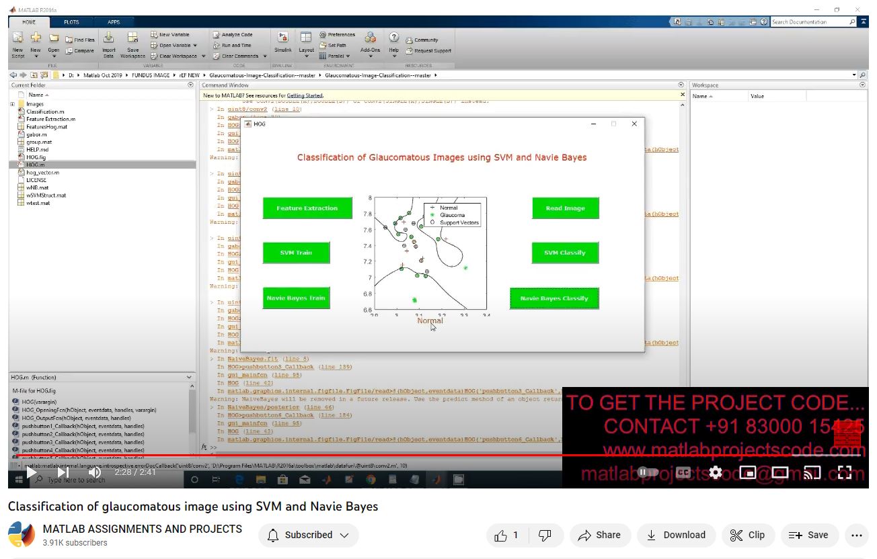Switch to the HOME ribbon tab
This screenshot has height=559, width=877.
[x=29, y=22]
